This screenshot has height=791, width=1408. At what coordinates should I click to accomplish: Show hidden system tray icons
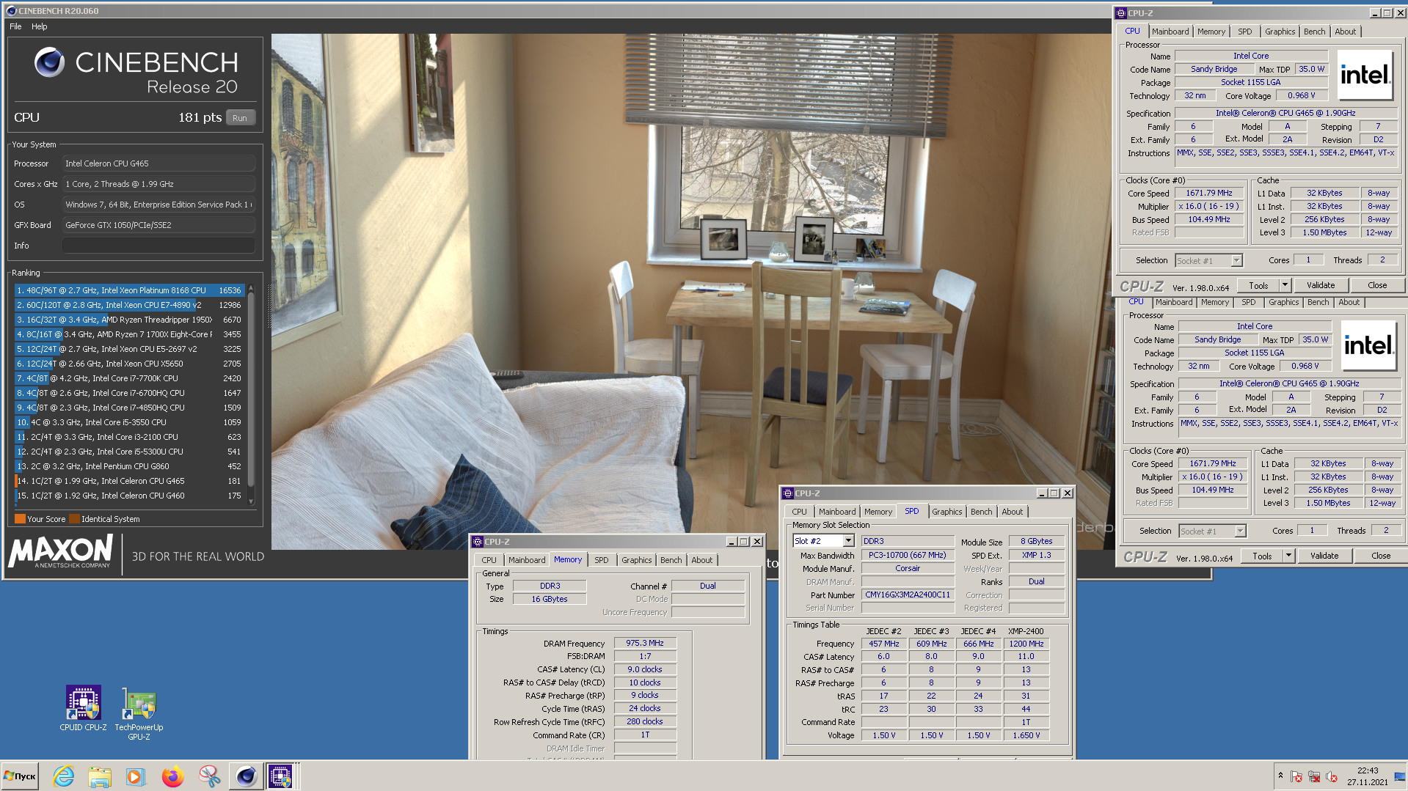pyautogui.click(x=1280, y=776)
